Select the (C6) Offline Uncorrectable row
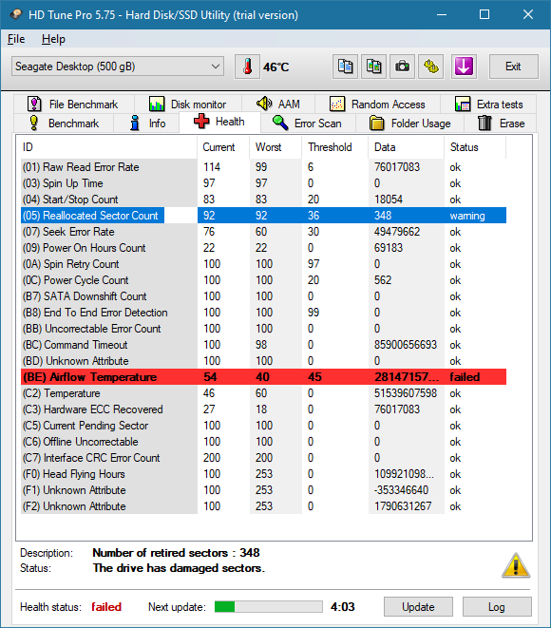This screenshot has height=628, width=551. [x=263, y=442]
